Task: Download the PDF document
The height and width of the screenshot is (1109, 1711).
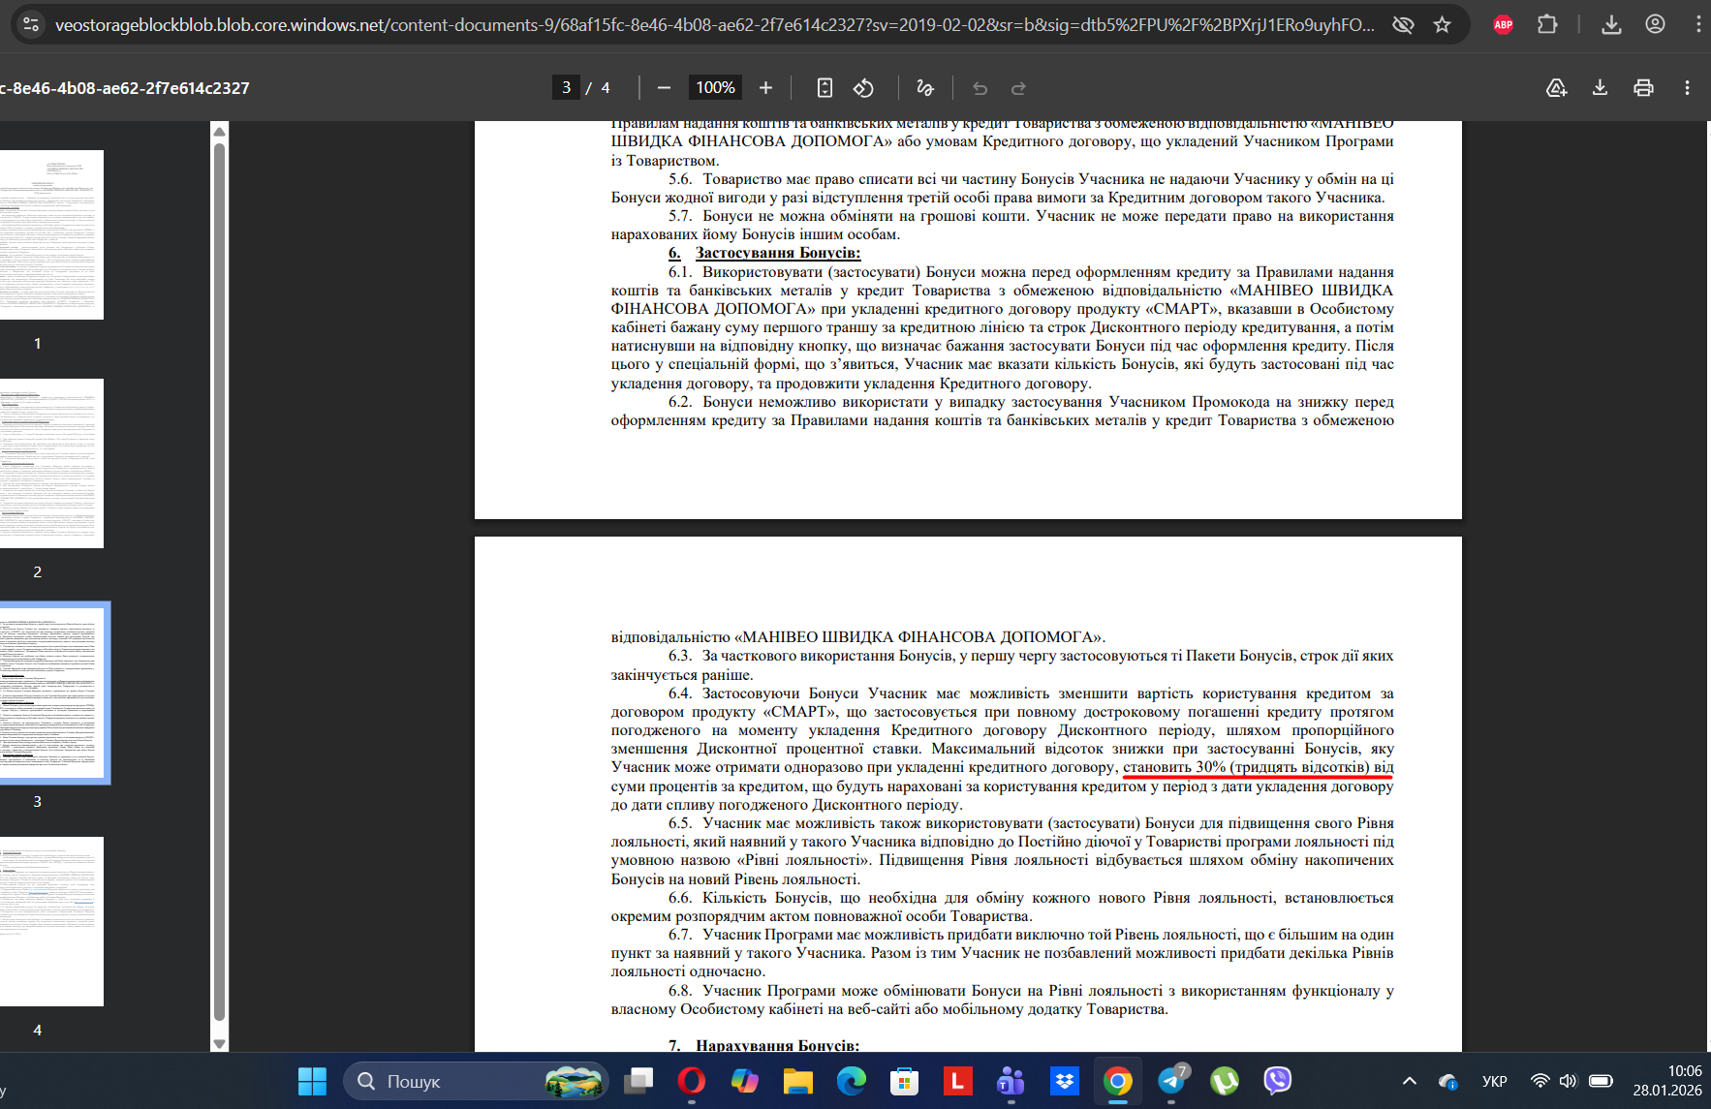Action: click(1600, 88)
